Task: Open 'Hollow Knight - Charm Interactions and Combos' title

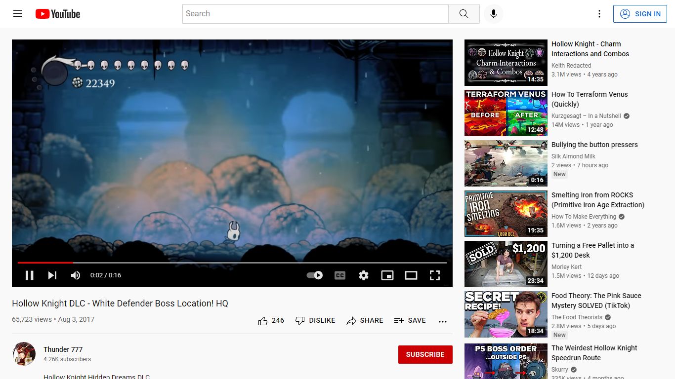Action: [x=591, y=49]
